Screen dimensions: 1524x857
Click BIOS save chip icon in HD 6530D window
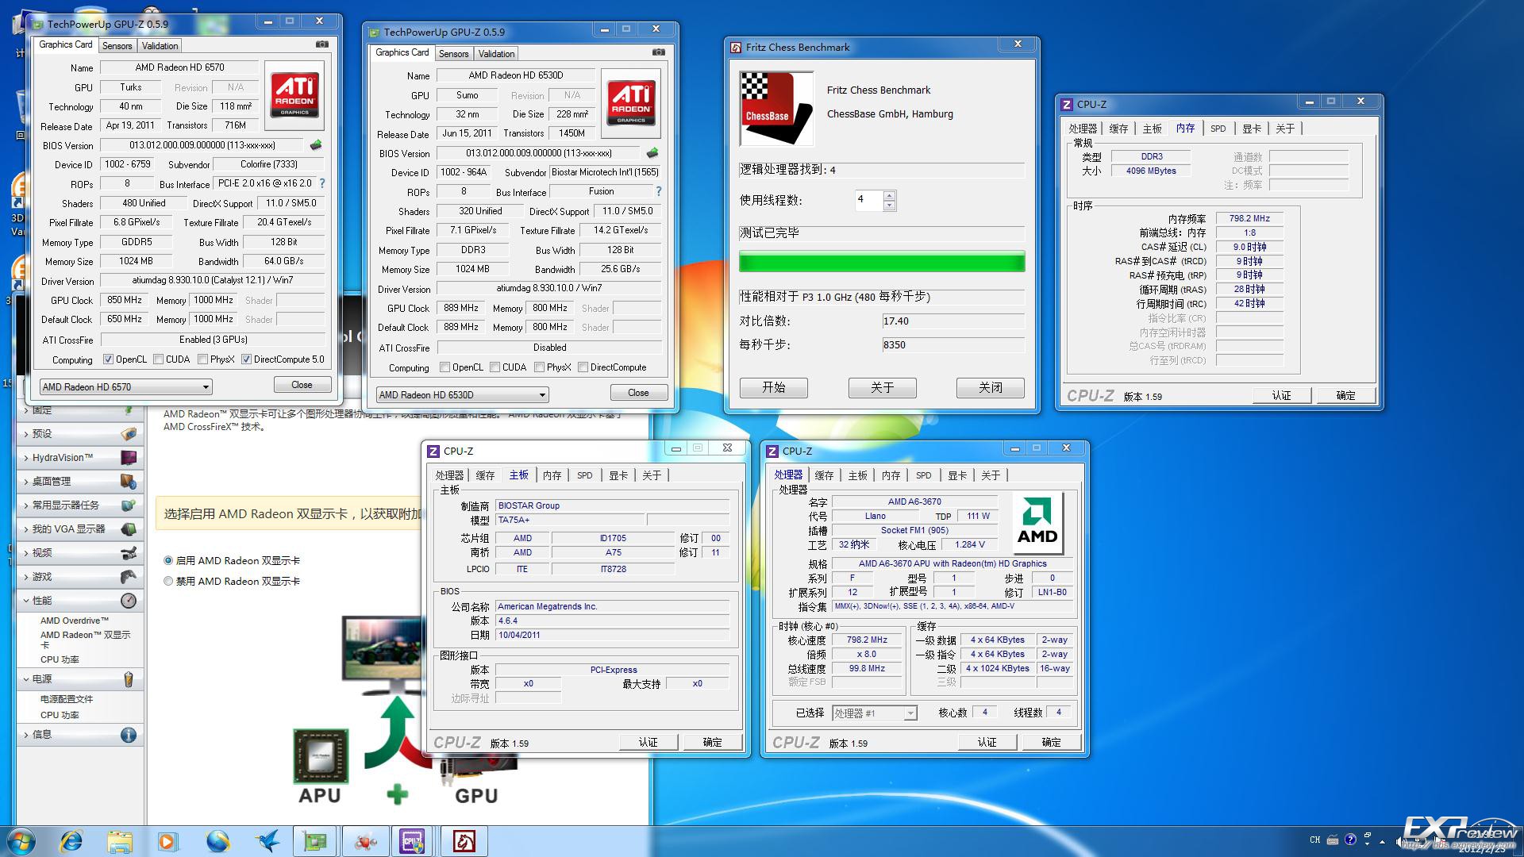pos(652,153)
